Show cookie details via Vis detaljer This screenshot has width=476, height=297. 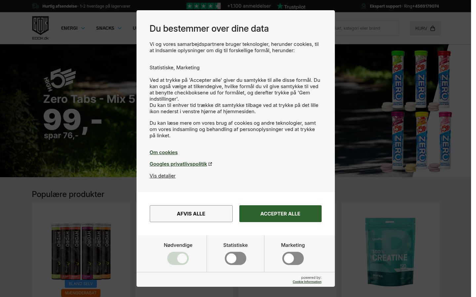(x=162, y=176)
